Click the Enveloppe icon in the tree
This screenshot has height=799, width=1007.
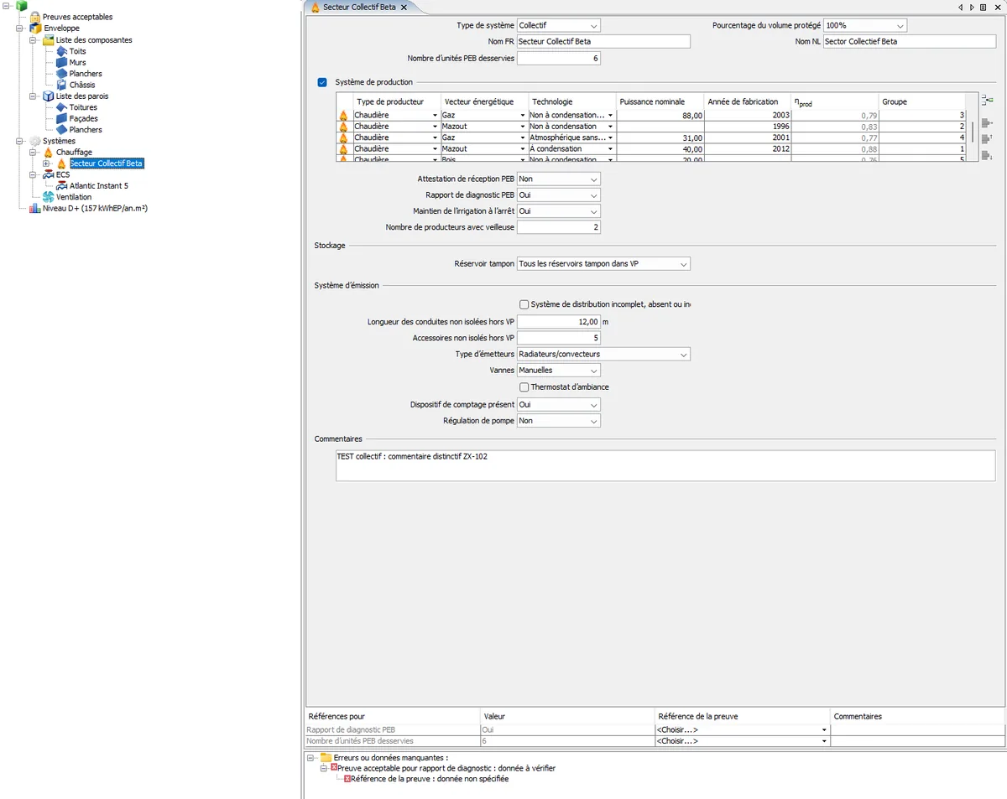tap(35, 29)
